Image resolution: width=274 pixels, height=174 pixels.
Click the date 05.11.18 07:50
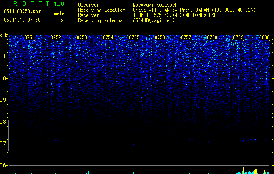point(22,20)
